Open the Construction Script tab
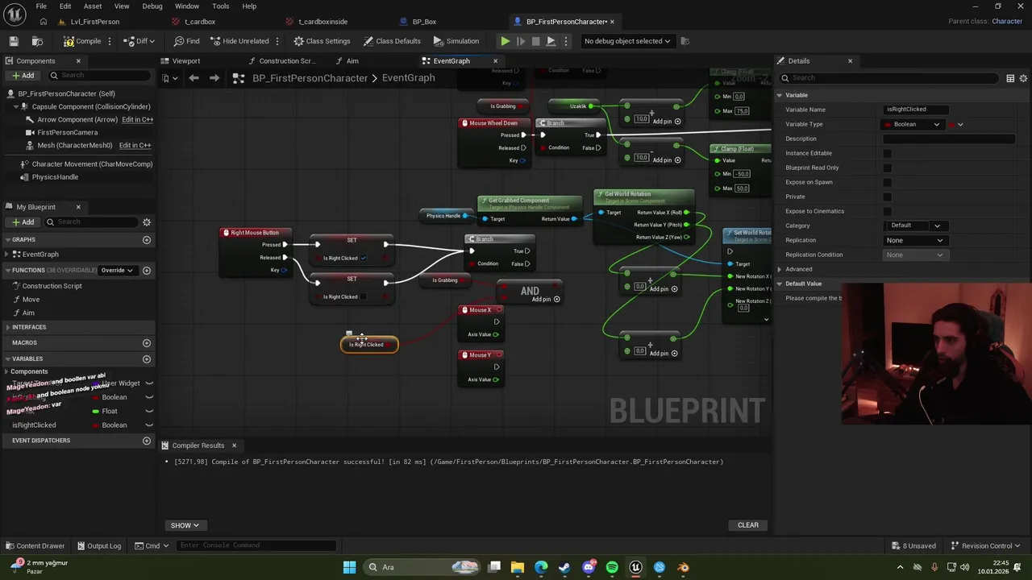Screen dimensions: 1032x580 [282, 61]
